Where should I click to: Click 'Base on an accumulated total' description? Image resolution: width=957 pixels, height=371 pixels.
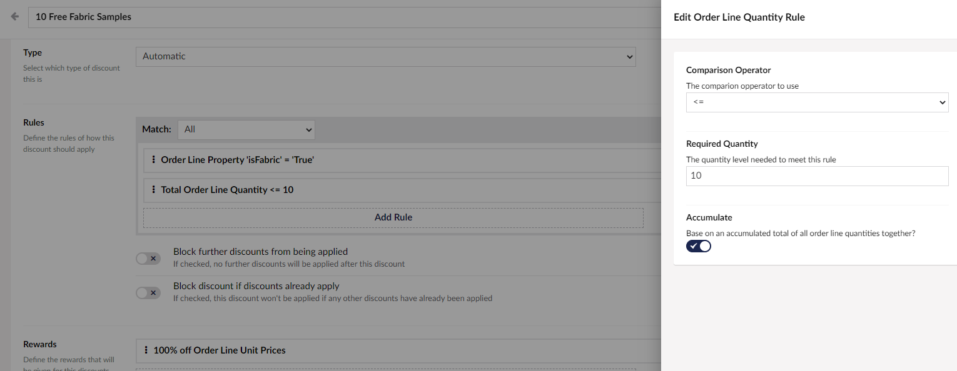801,233
